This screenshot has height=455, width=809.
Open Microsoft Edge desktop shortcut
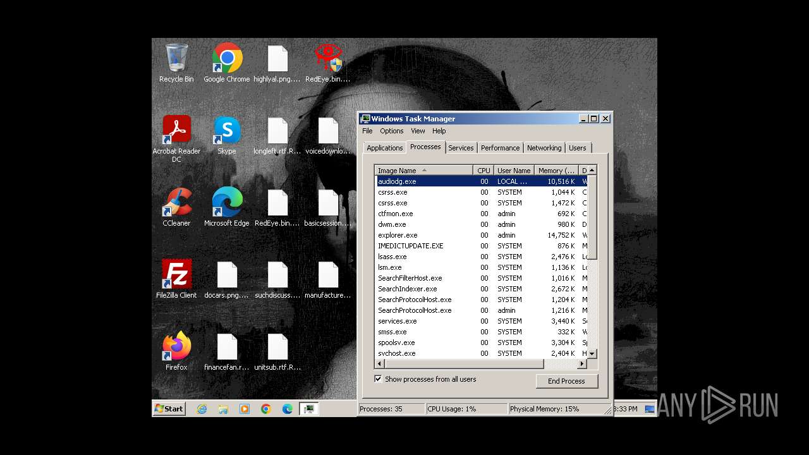click(227, 207)
